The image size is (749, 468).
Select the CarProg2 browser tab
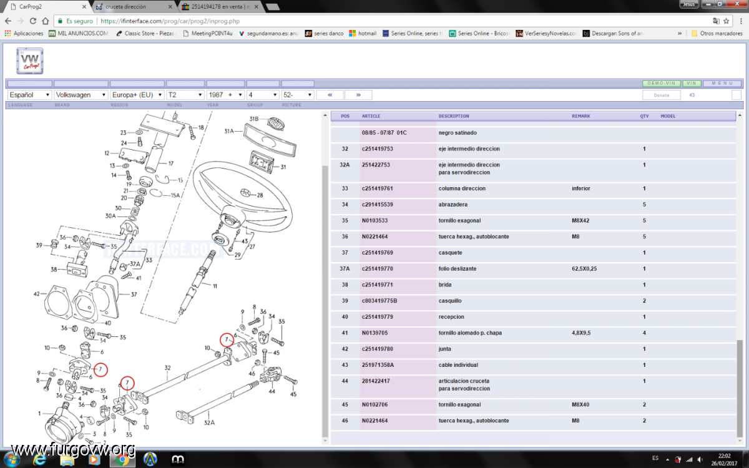pos(47,6)
